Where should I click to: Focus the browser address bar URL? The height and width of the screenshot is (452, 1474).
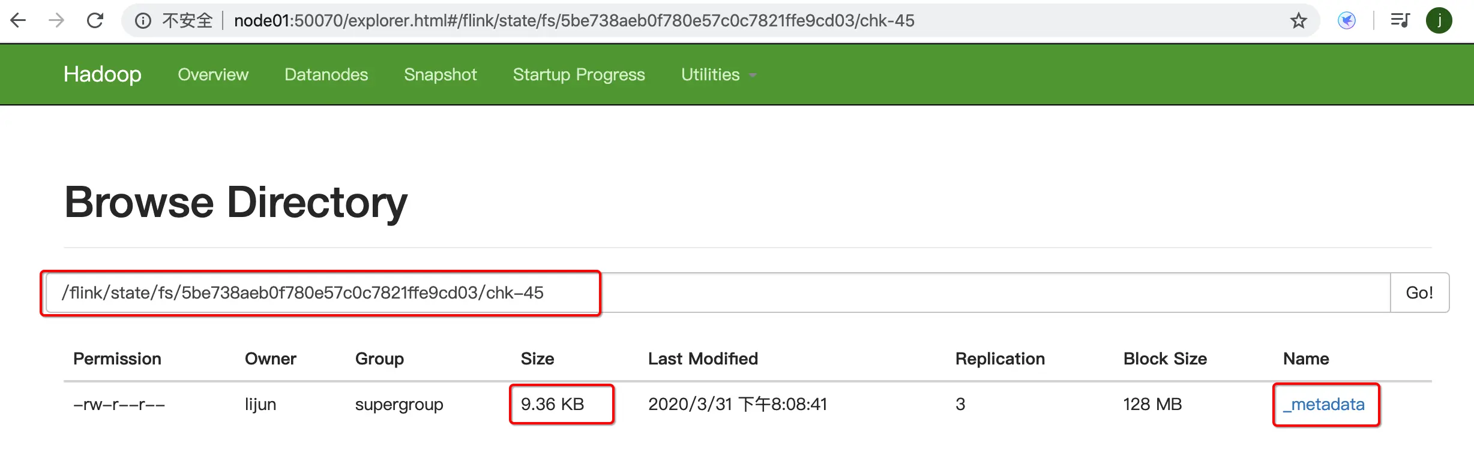pos(574,21)
